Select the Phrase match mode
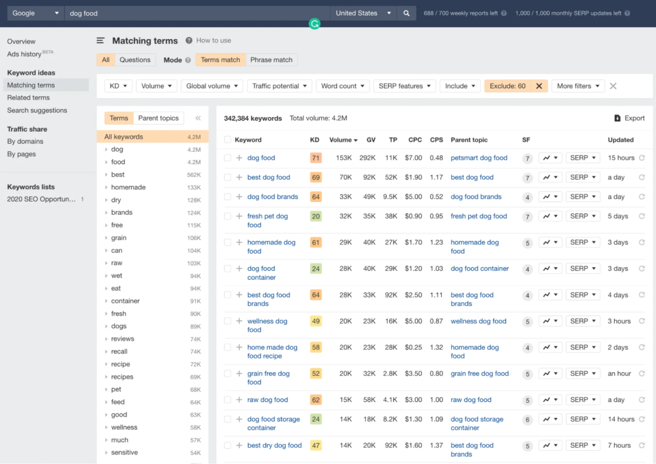The height and width of the screenshot is (464, 656). (x=272, y=60)
